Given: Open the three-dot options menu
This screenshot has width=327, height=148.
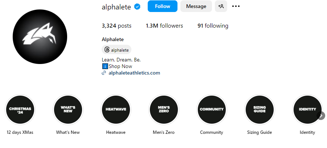Looking at the screenshot, I should 236,6.
